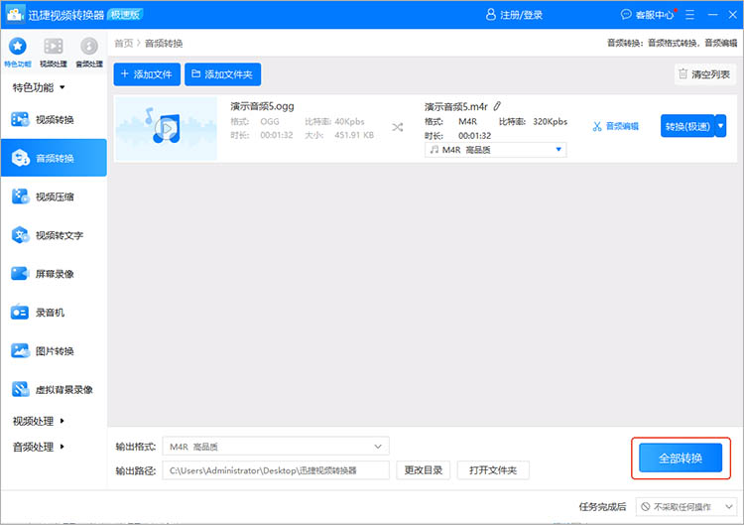This screenshot has width=744, height=525.
Task: Open 视频转换 in the sidebar
Action: click(x=54, y=120)
